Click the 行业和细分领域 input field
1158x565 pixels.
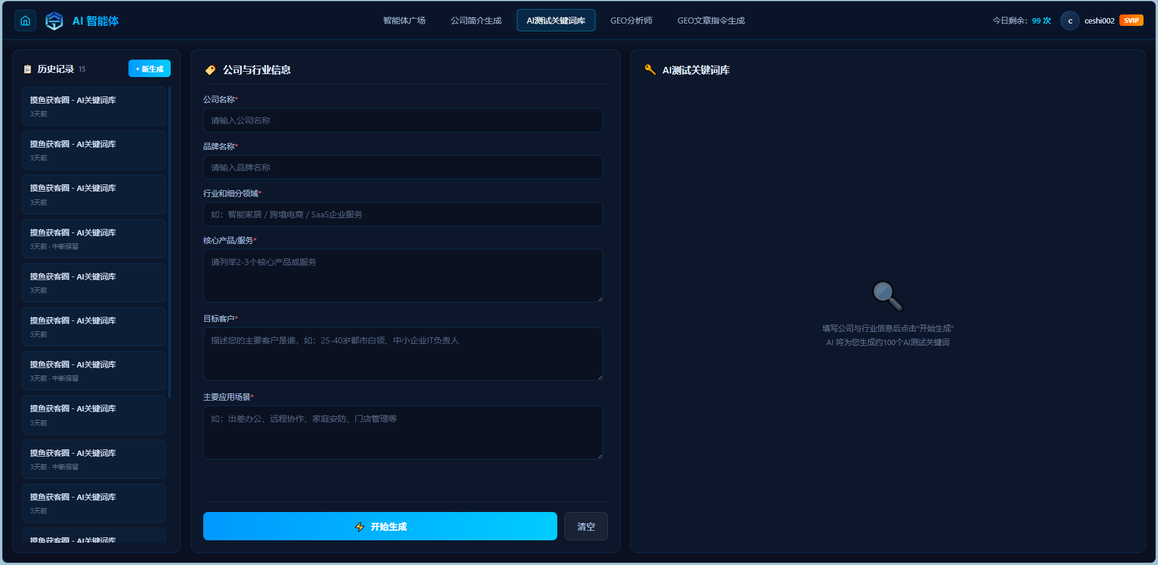coord(403,214)
